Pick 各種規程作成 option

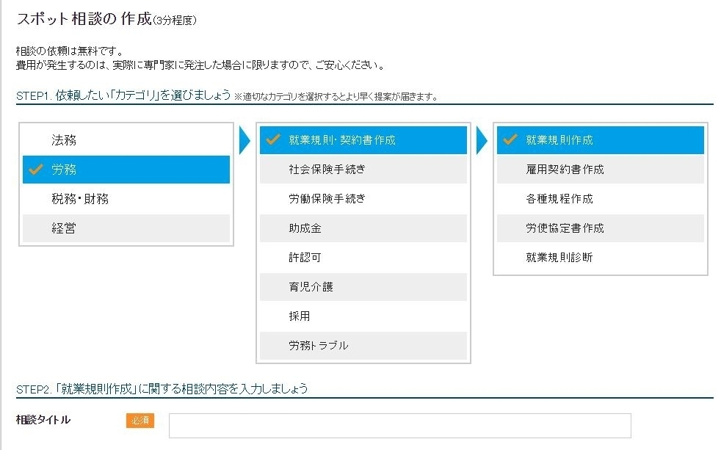(x=601, y=199)
